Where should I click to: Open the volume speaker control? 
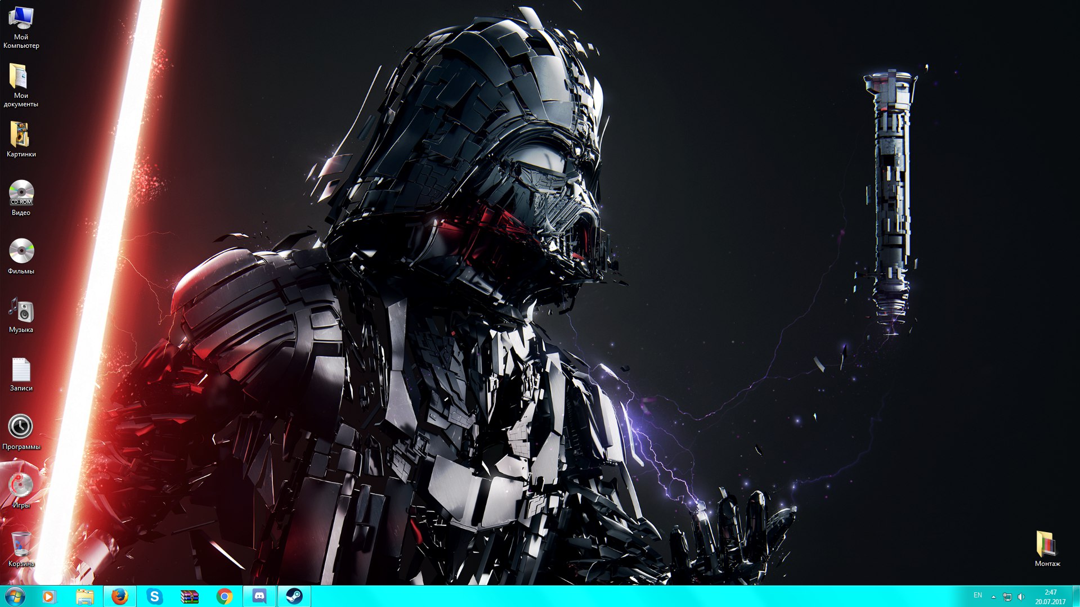pyautogui.click(x=1021, y=597)
